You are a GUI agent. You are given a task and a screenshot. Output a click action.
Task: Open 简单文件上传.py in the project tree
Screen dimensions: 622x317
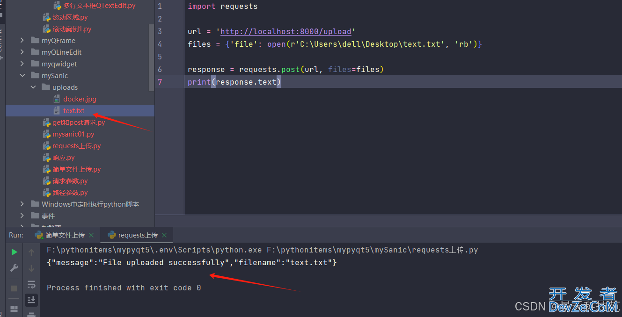point(77,169)
